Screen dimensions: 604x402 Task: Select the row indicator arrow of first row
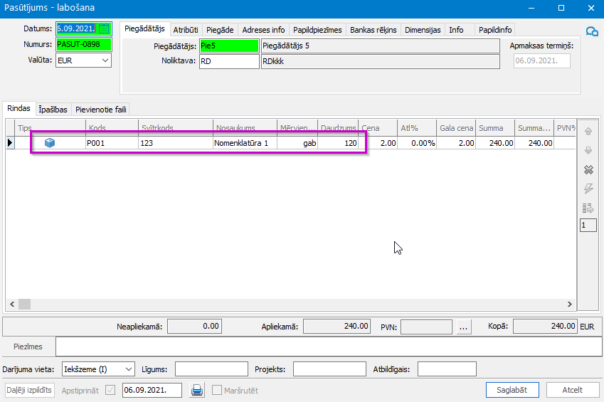coord(10,143)
